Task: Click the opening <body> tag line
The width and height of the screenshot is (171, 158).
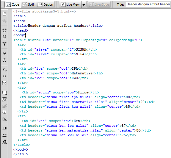Action: coord(20,35)
